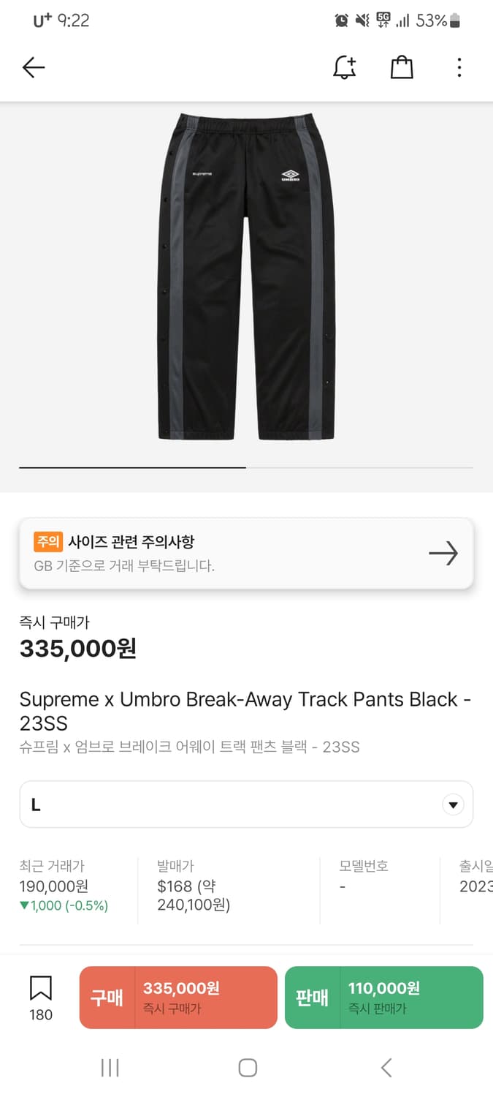Tap the 최근 거래가 190,000원 info

[x=64, y=886]
